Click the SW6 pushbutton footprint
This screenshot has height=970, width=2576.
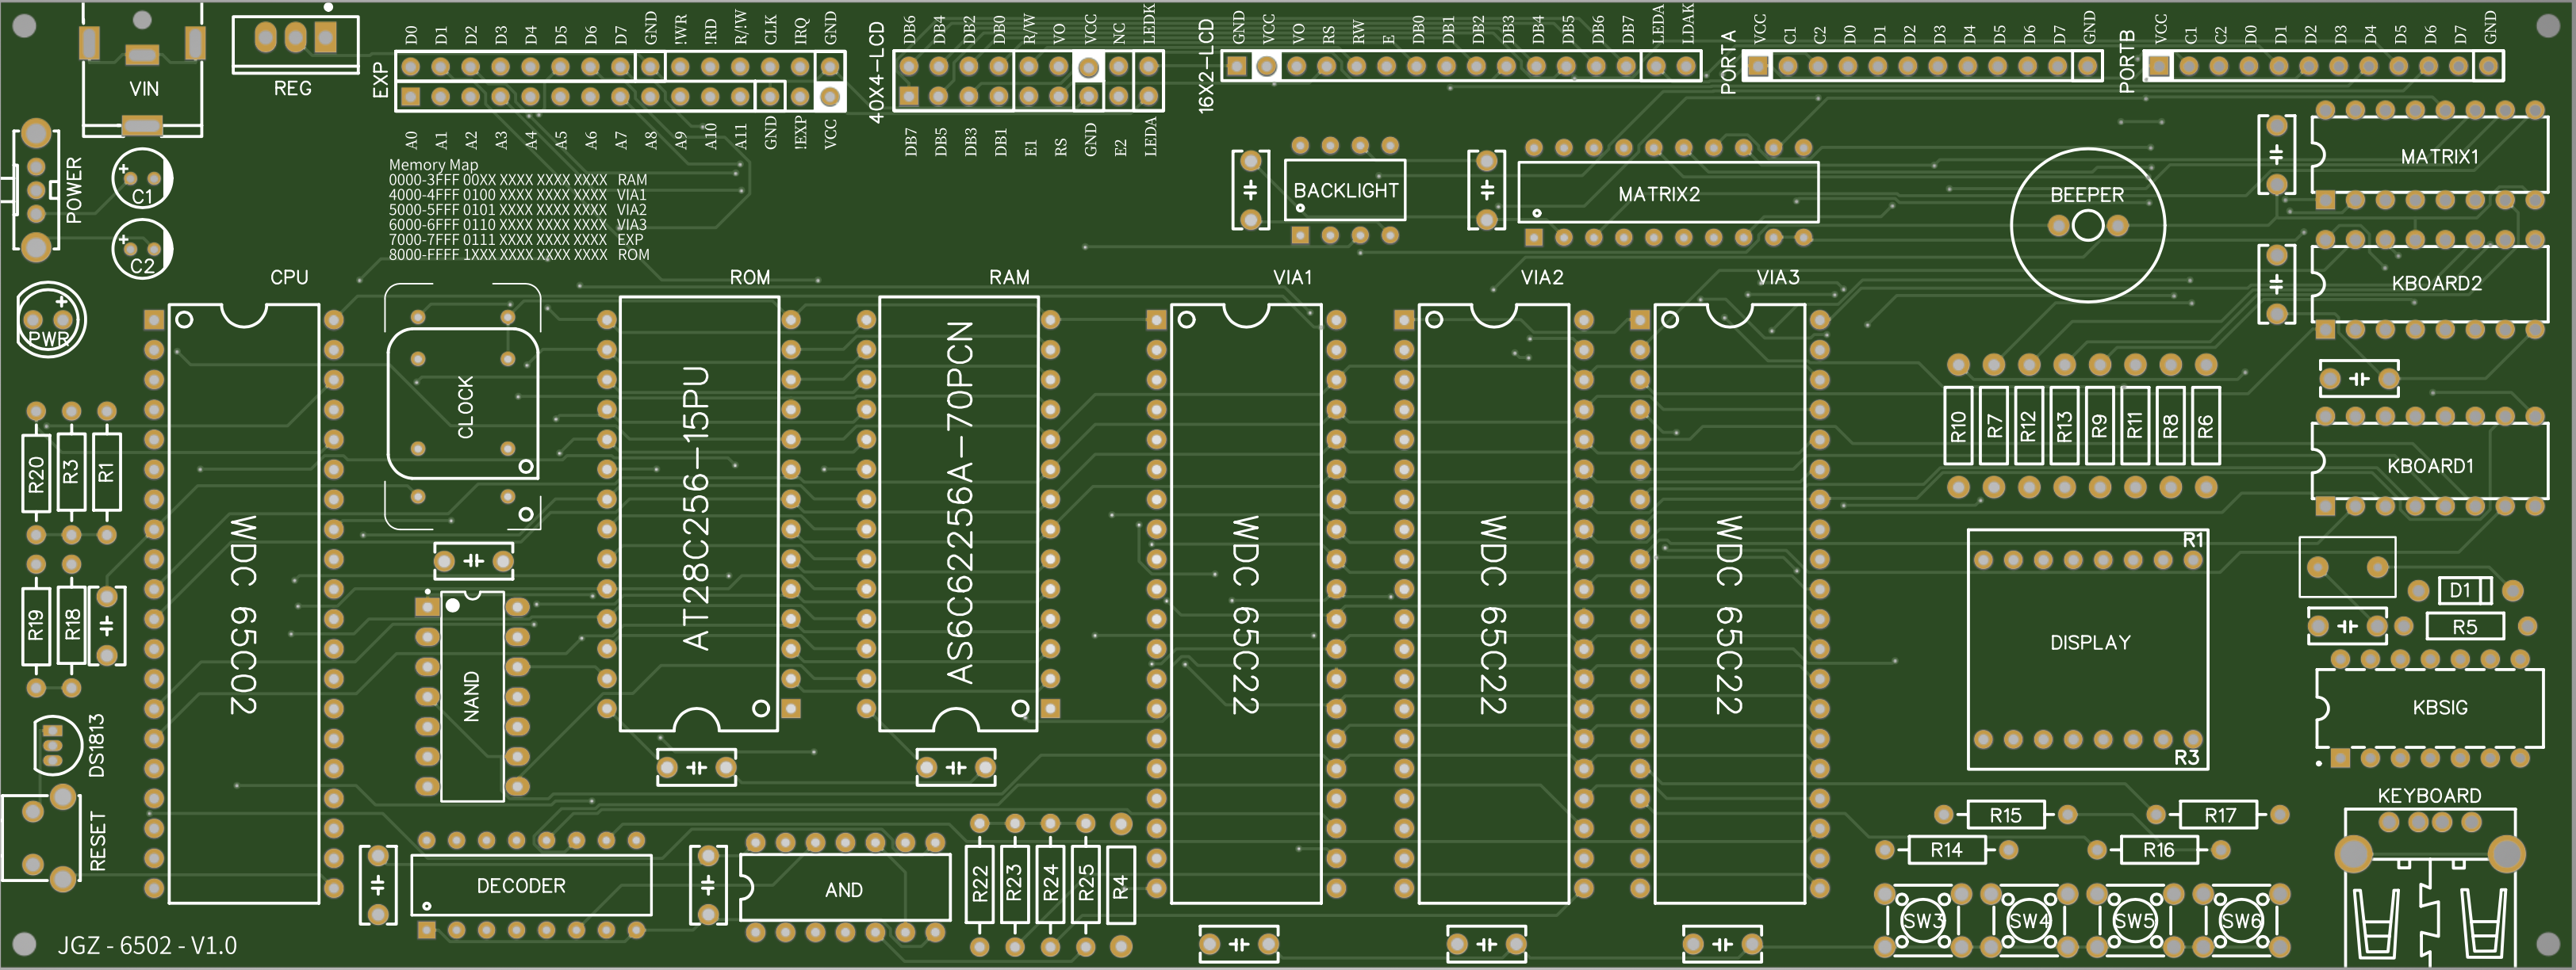coord(2240,920)
